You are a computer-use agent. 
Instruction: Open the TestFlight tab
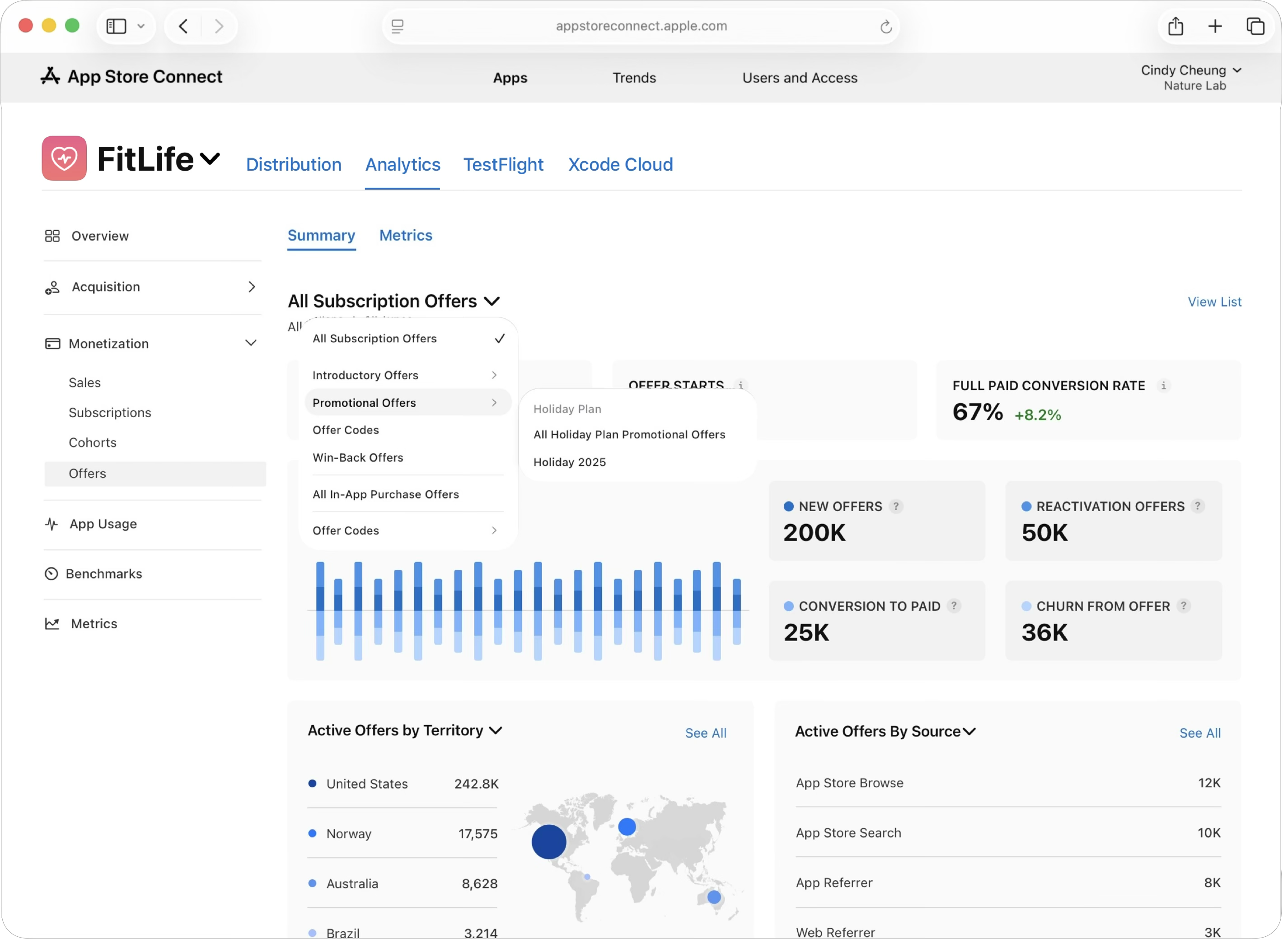pyautogui.click(x=503, y=164)
